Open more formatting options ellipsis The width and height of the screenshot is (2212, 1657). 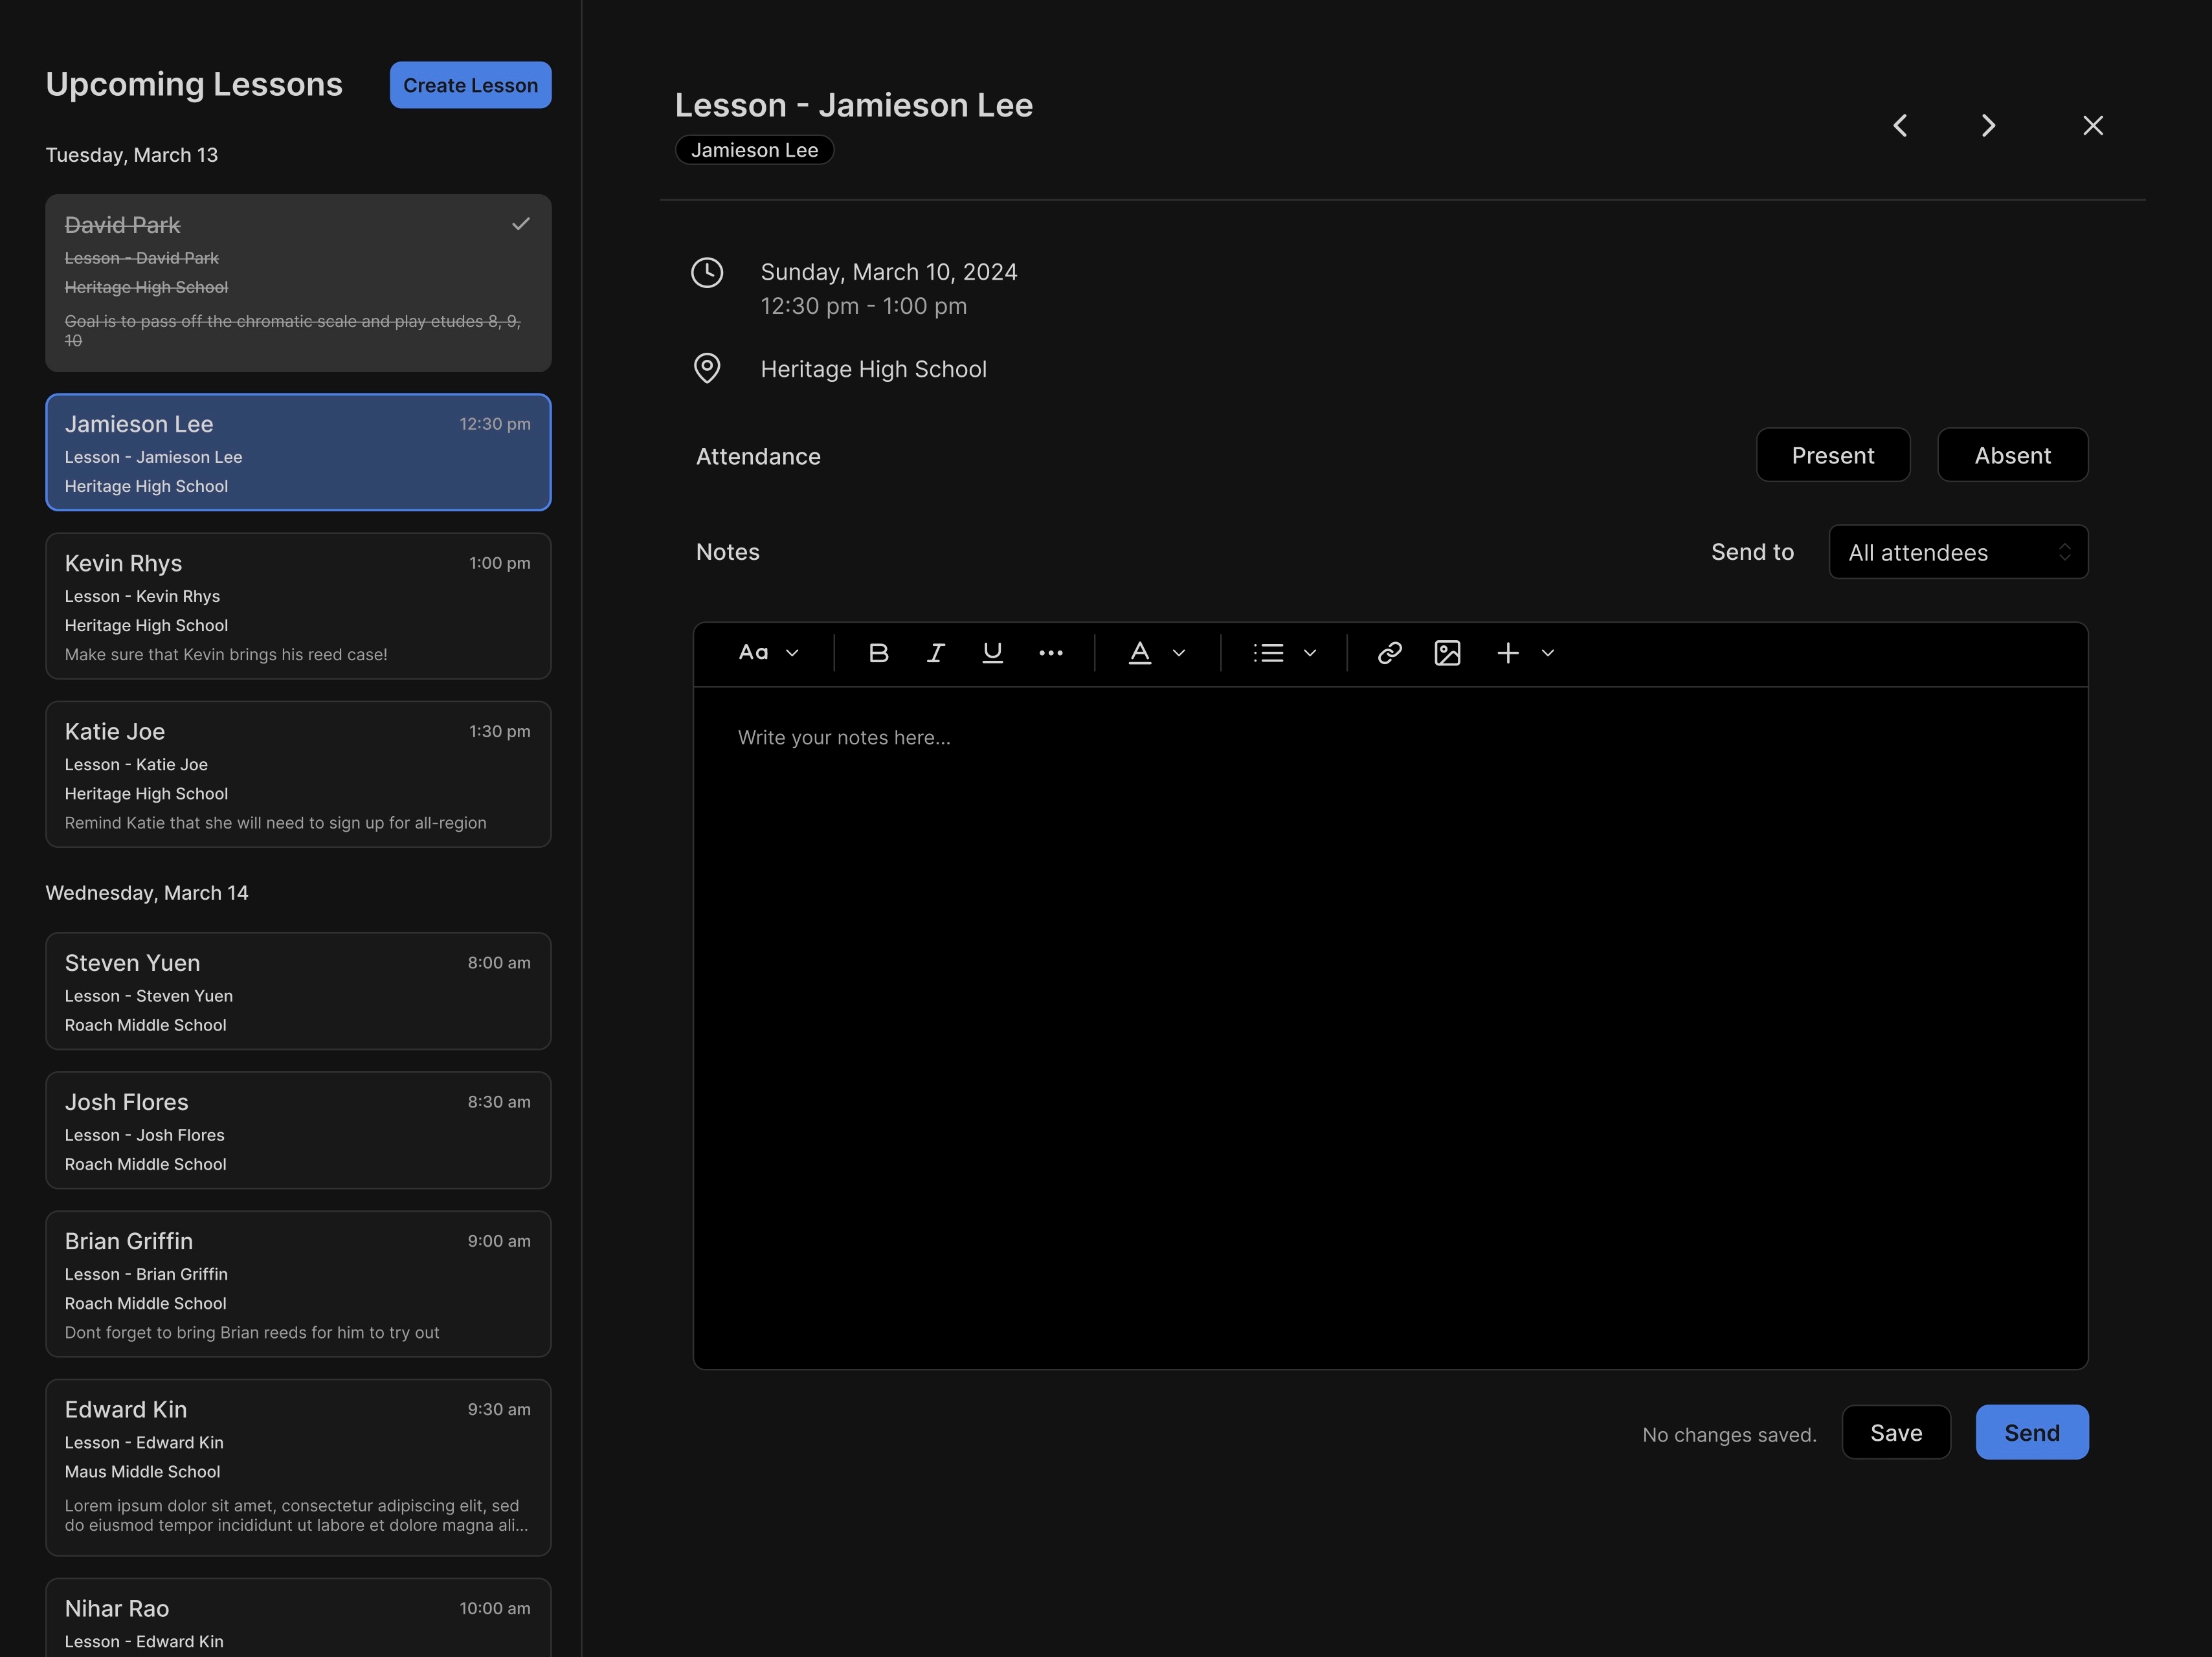point(1050,653)
